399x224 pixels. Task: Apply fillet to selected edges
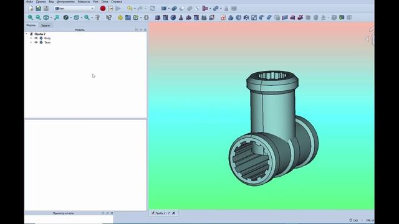(x=262, y=17)
